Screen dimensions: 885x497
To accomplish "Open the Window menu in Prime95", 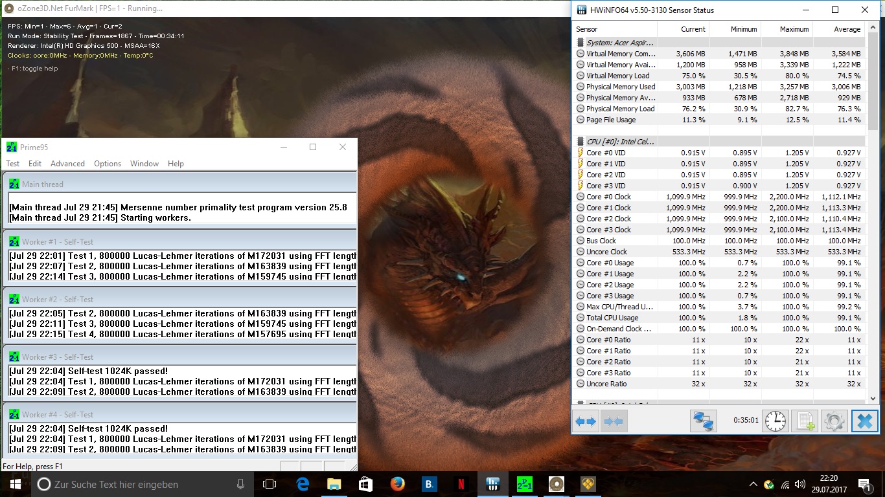I will click(144, 164).
